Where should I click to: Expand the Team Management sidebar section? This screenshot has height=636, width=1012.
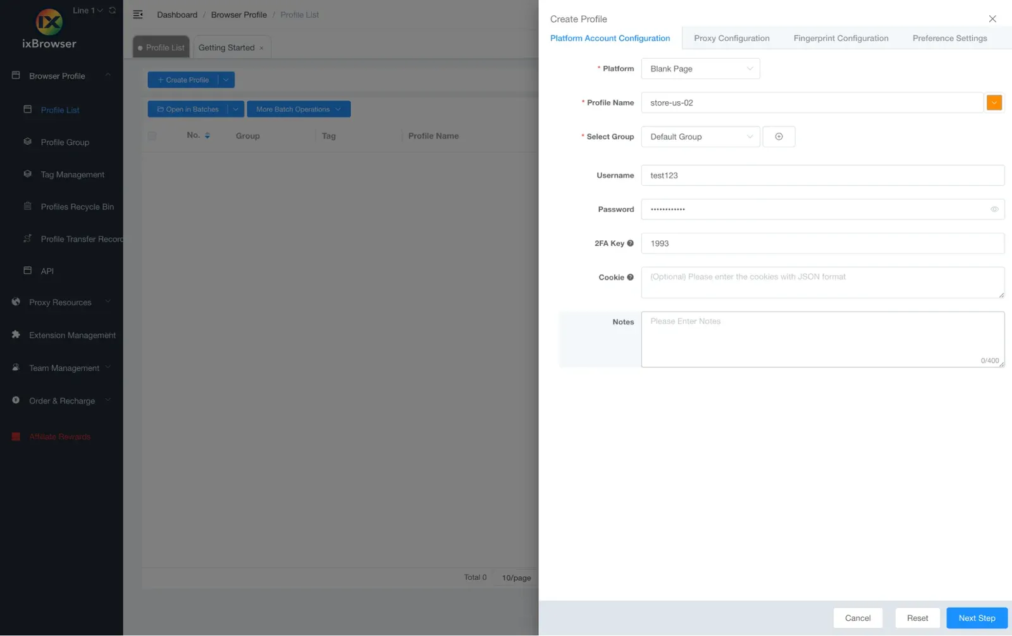108,367
